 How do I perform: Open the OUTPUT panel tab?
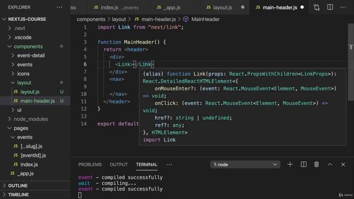click(119, 165)
